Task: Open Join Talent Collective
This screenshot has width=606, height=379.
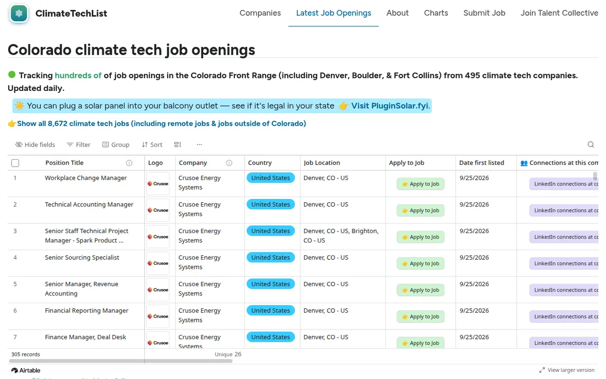Action: coord(560,13)
